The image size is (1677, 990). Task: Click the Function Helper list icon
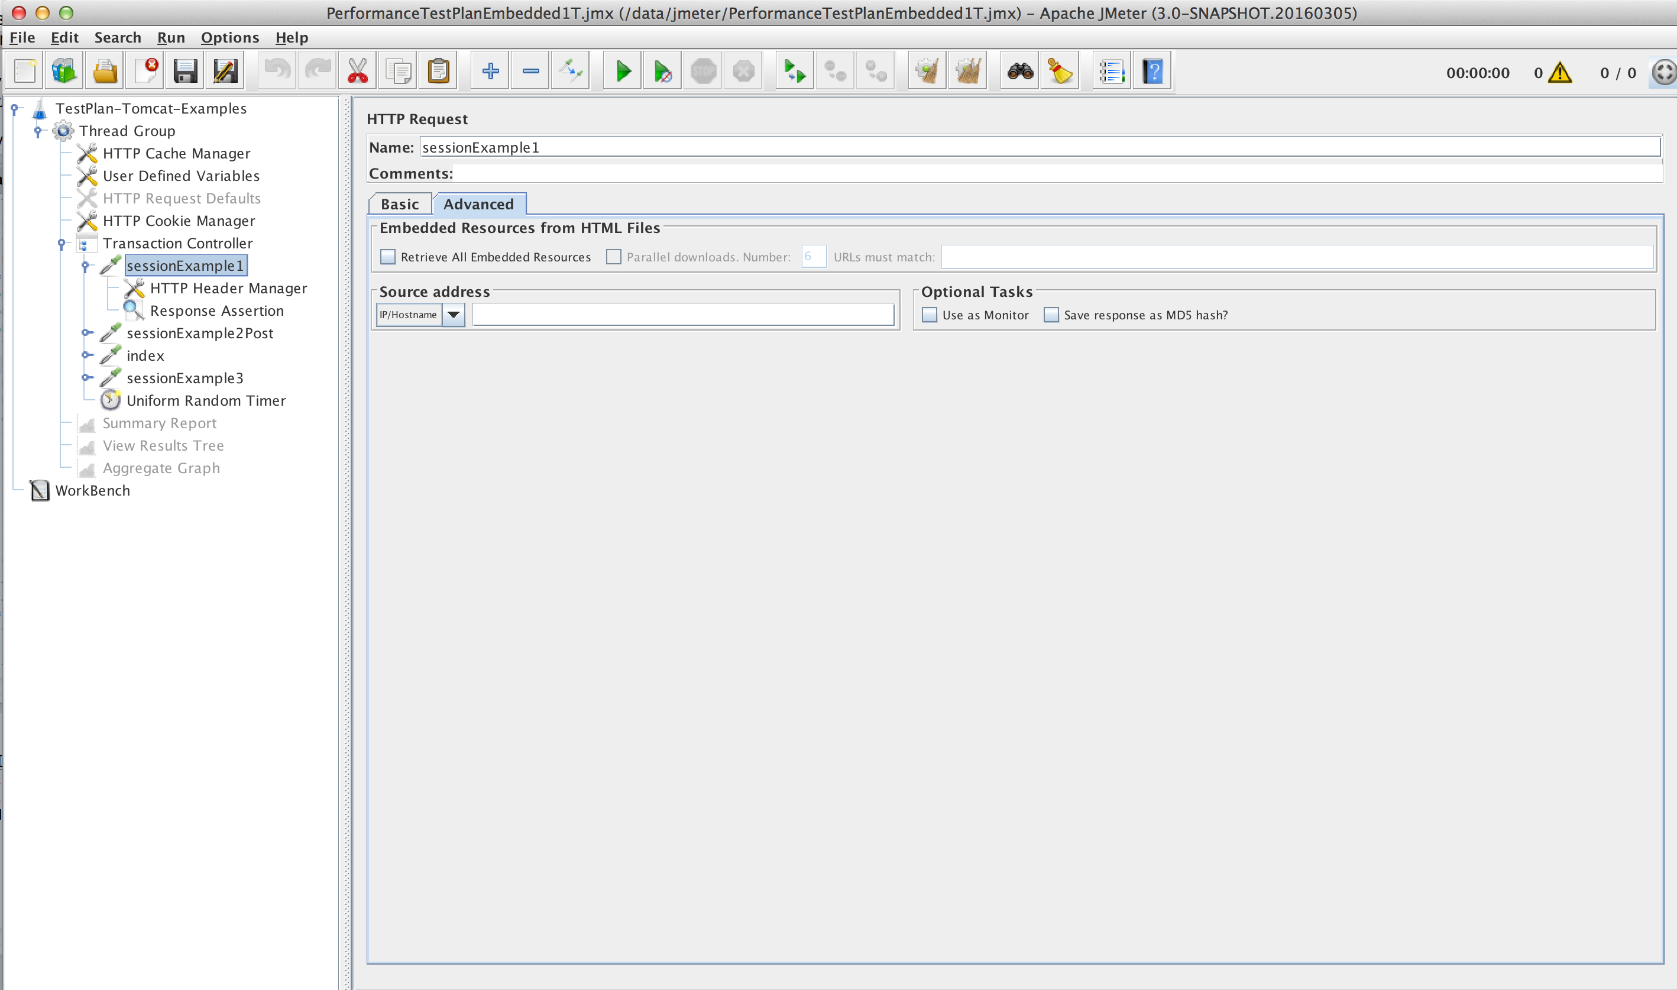(x=1111, y=72)
